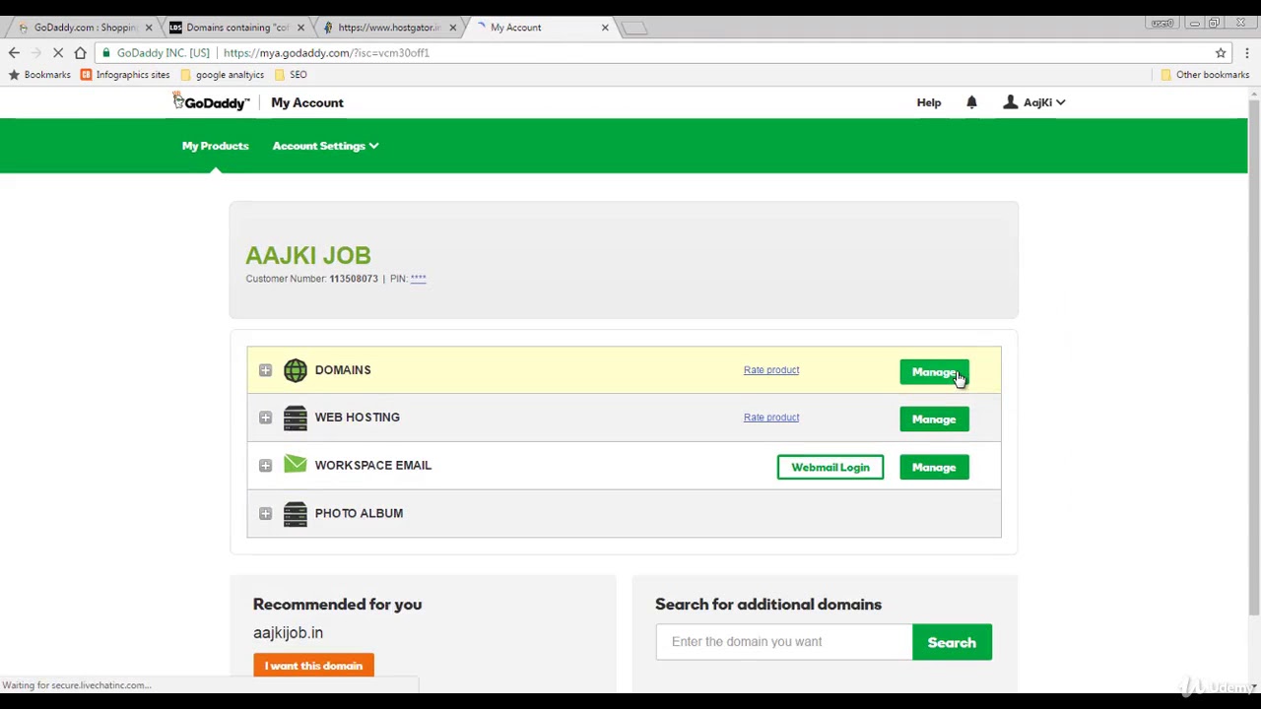Open the SEO bookmark folder
This screenshot has height=709, width=1261.
click(x=291, y=75)
